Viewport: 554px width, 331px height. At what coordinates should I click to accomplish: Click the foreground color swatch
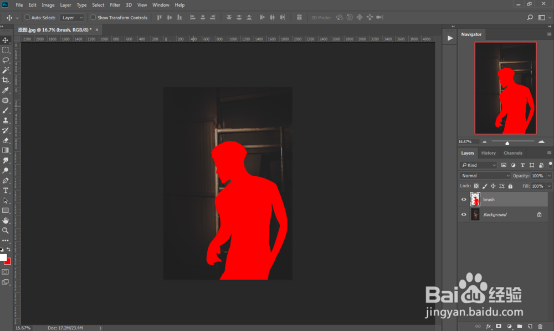pos(3,258)
